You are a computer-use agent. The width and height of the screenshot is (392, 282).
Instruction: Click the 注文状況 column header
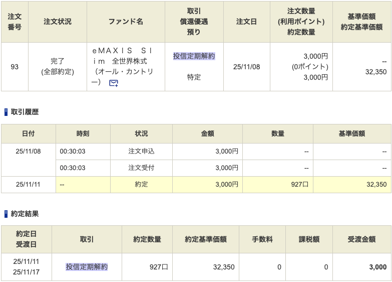(58, 22)
